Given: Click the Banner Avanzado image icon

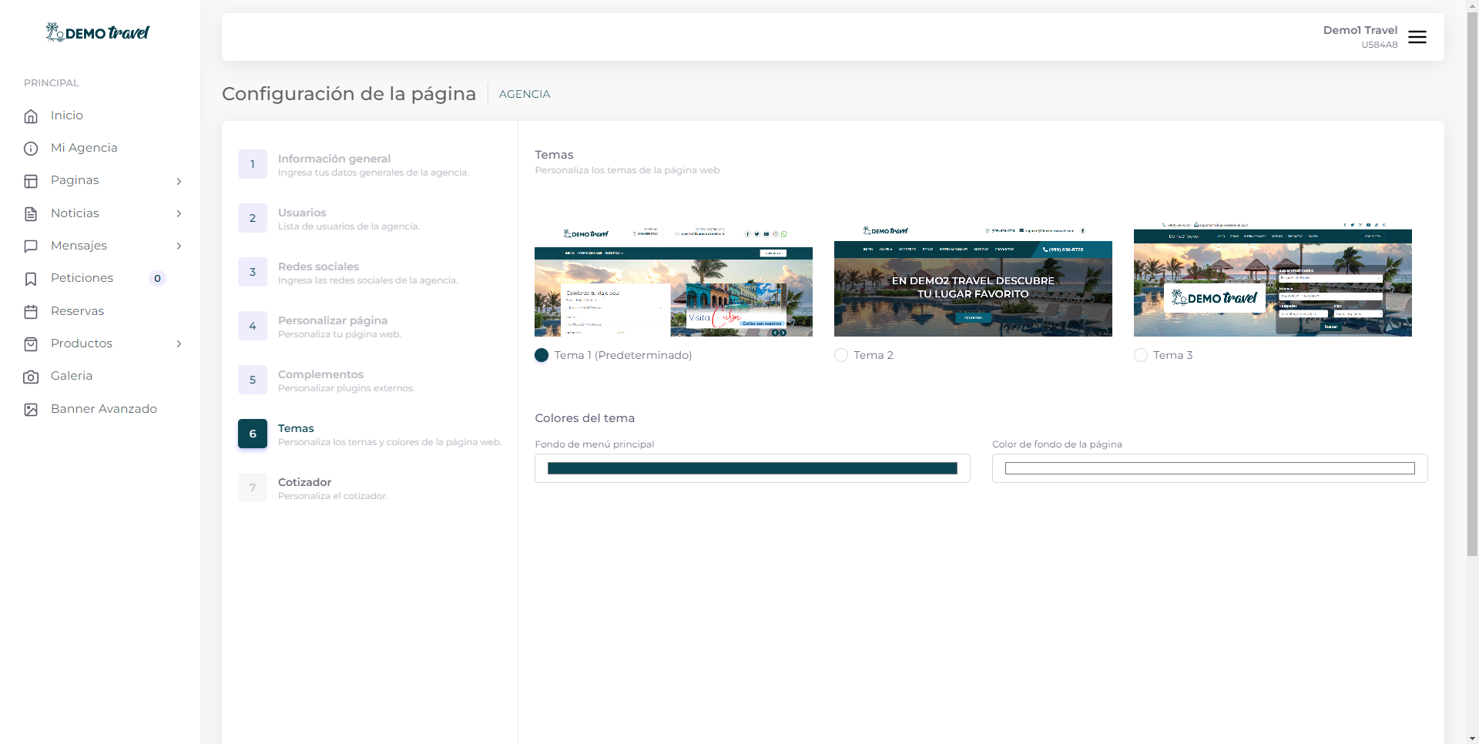Looking at the screenshot, I should [31, 410].
